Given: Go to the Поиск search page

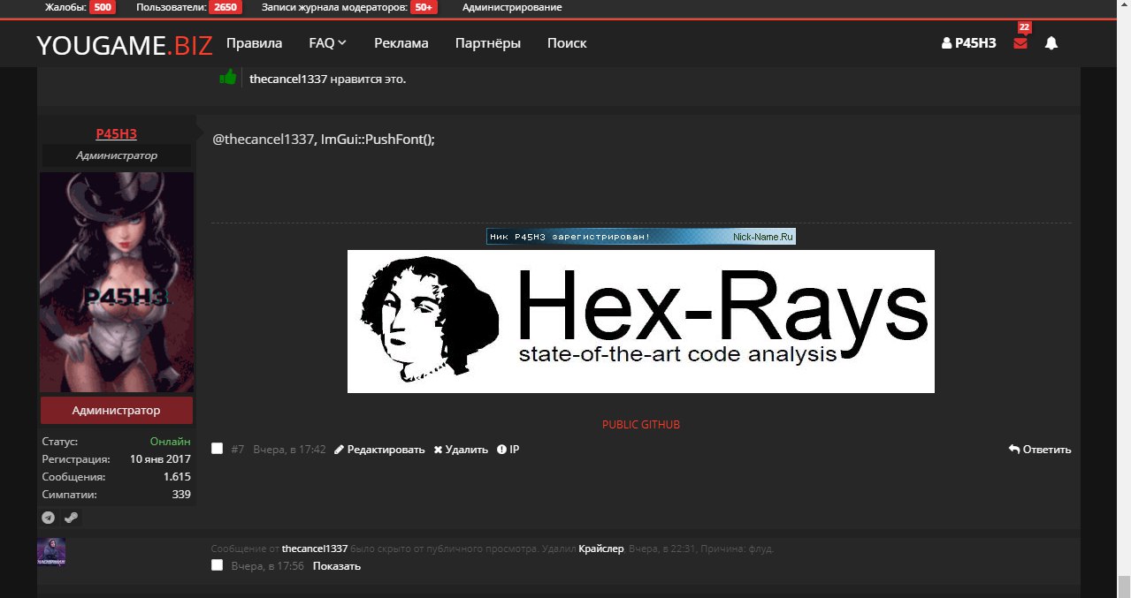Looking at the screenshot, I should click(566, 43).
